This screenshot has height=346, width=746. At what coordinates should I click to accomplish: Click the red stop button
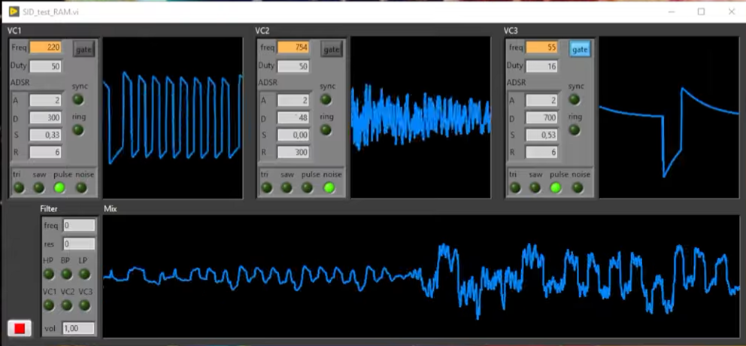[20, 327]
